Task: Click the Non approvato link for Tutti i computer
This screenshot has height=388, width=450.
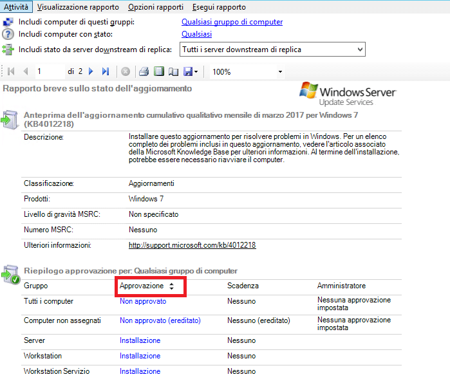Action: pos(143,301)
